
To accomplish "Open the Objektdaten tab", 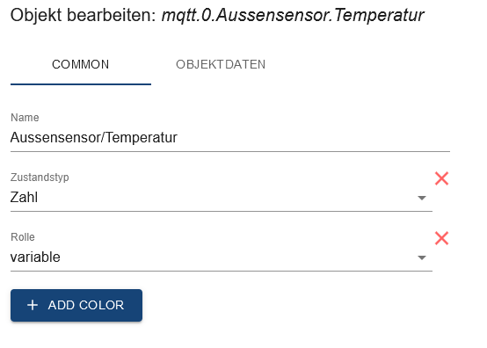I will click(x=221, y=64).
